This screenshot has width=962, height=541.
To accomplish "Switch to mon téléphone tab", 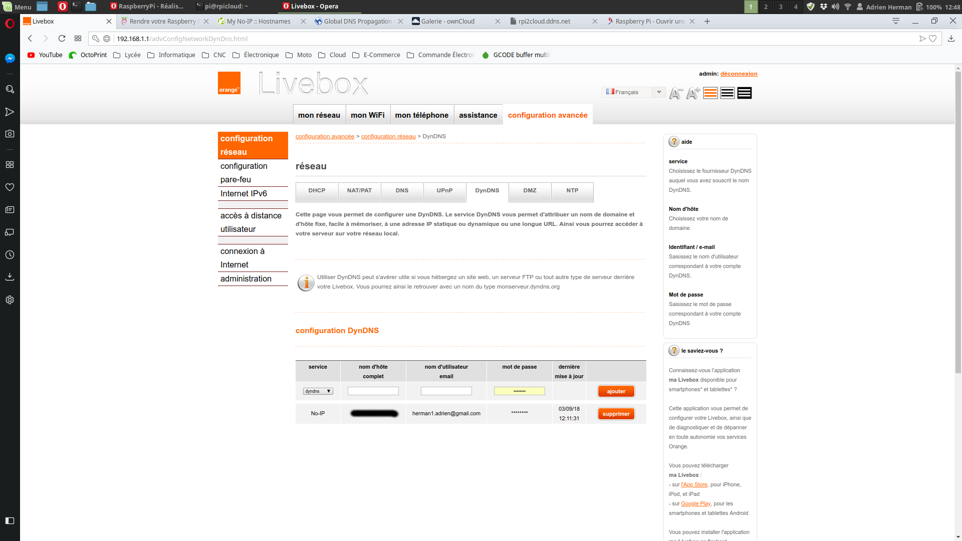I will click(421, 115).
